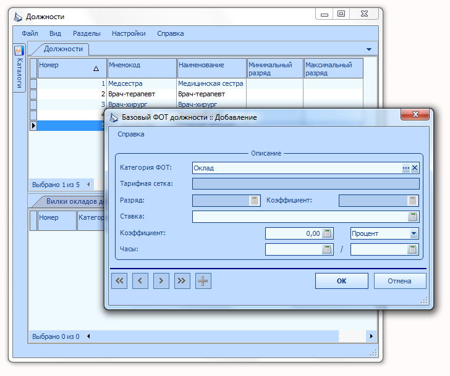Viewport: 450px width, 376px height.
Task: Open calculator in first Часы field
Action: point(327,249)
